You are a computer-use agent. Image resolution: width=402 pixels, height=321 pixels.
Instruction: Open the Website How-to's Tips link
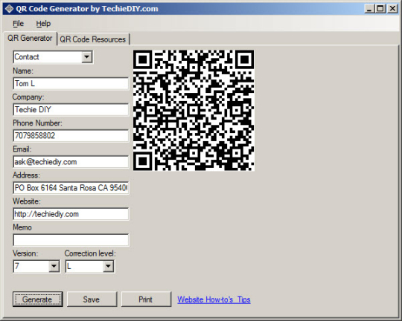pyautogui.click(x=214, y=299)
